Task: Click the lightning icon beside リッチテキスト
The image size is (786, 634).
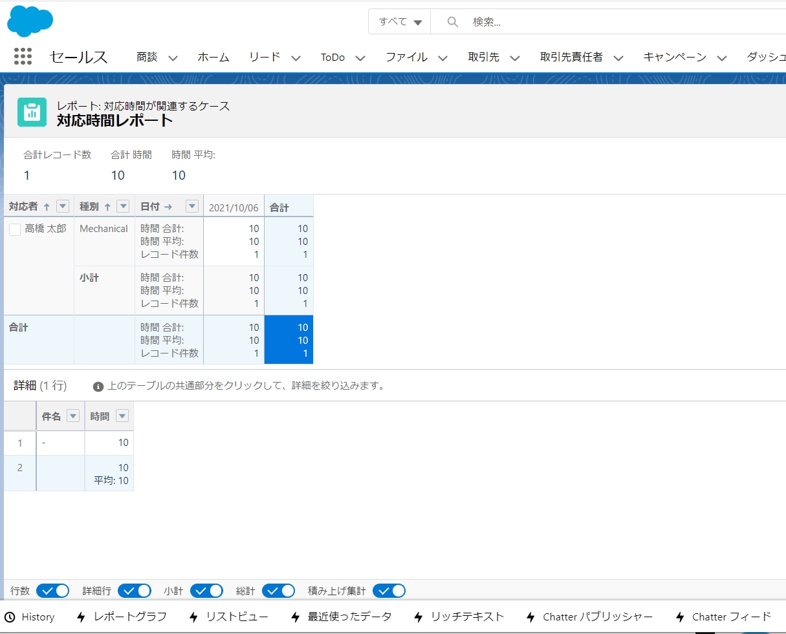Action: 419,617
